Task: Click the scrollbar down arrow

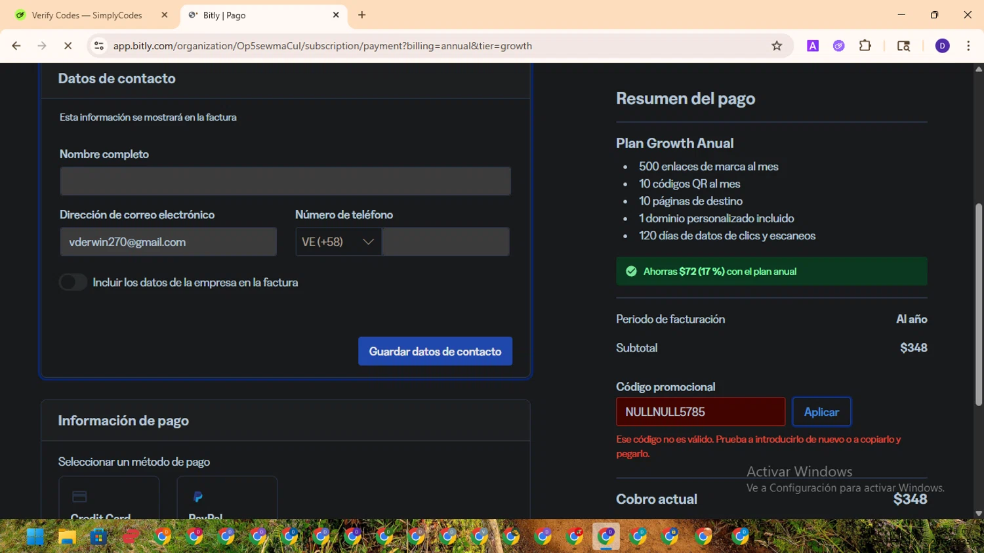Action: [x=979, y=514]
